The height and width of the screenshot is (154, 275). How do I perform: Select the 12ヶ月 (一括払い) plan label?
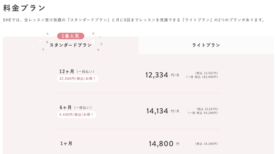tap(77, 71)
